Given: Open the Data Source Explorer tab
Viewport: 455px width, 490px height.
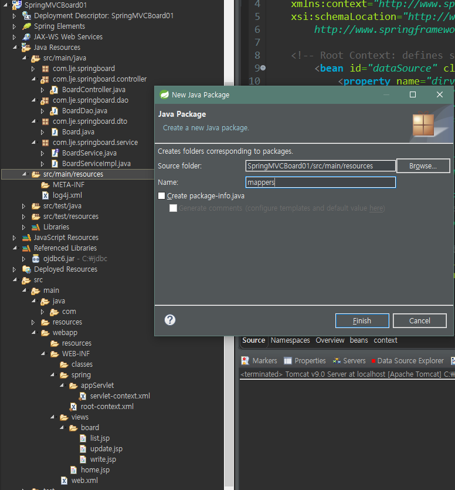Looking at the screenshot, I should 408,361.
